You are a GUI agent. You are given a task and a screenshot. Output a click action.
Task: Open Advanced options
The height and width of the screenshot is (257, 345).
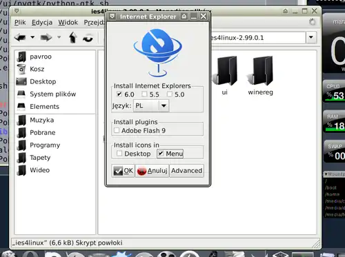coord(186,171)
